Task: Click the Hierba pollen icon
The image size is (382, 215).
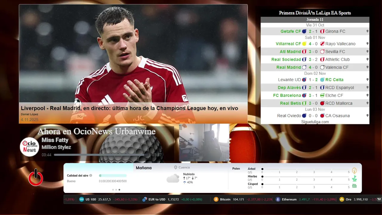Action: click(x=354, y=179)
